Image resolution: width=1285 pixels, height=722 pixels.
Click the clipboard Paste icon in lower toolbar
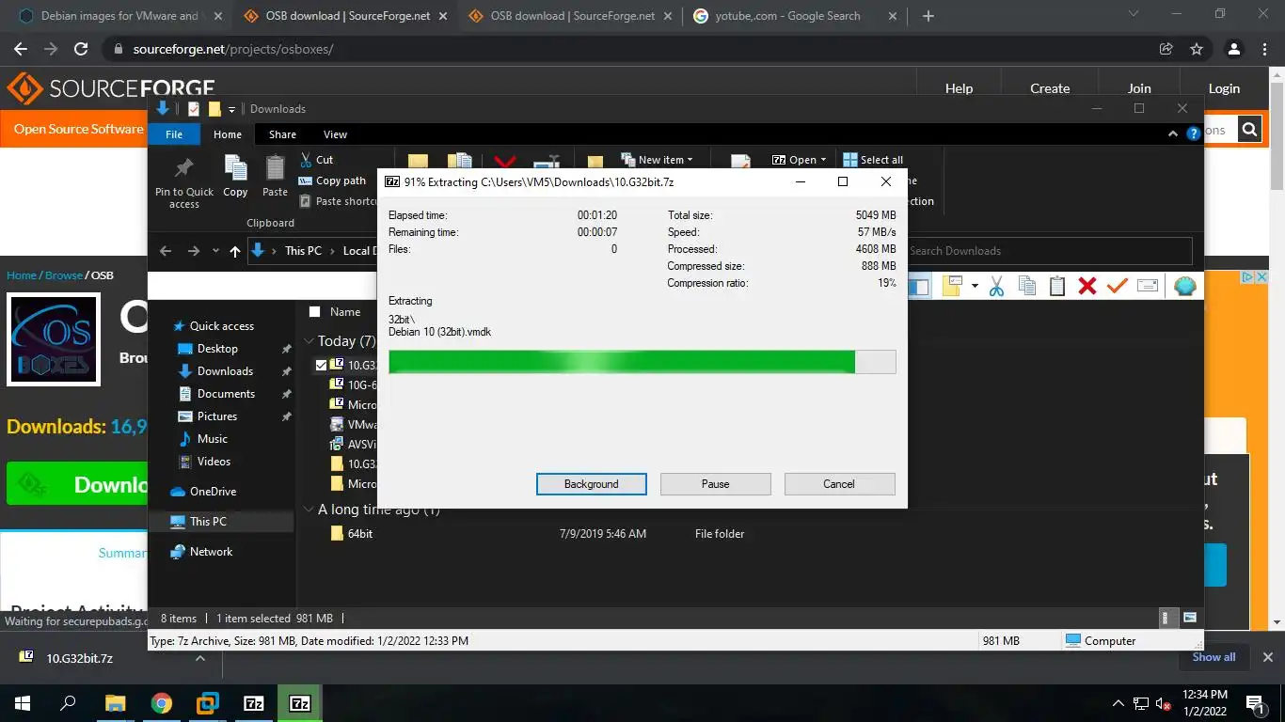pyautogui.click(x=1057, y=287)
